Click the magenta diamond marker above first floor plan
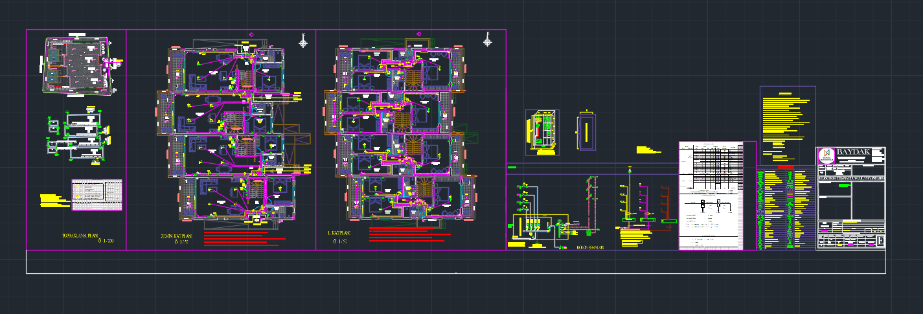 click(419, 34)
